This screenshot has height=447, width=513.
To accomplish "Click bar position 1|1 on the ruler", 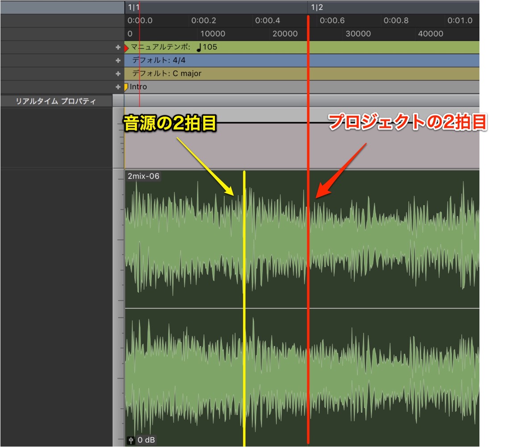I will tap(133, 7).
